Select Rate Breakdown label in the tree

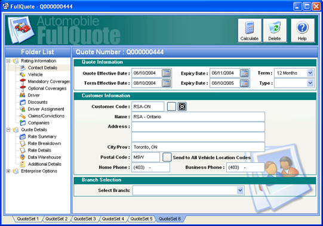[x=44, y=144]
